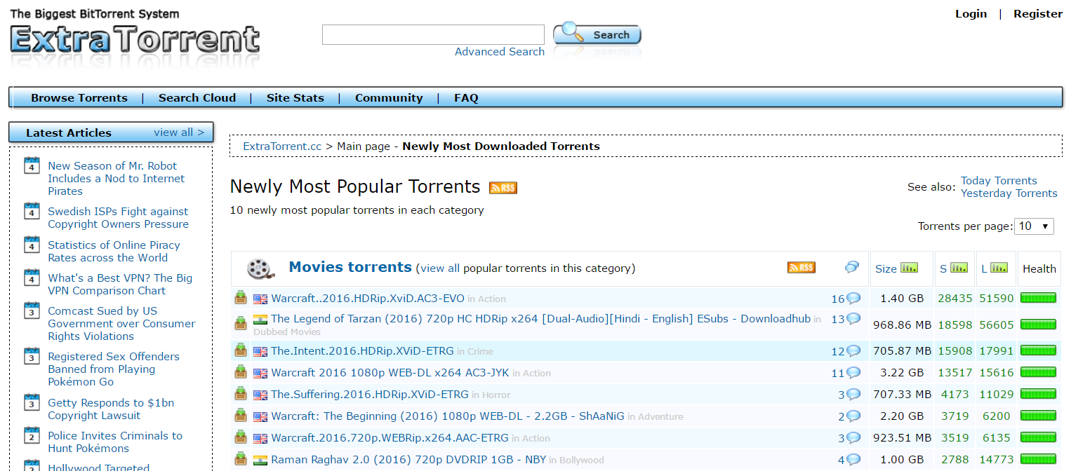Open comments bubble for Warcraft 2016 1080p WEB-DL
This screenshot has height=471, width=1071.
tap(853, 373)
